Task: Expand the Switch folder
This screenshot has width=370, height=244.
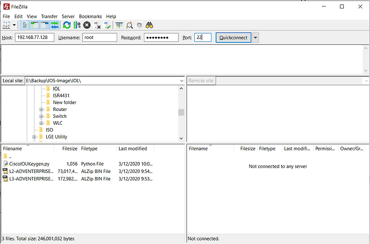Action: click(x=41, y=116)
